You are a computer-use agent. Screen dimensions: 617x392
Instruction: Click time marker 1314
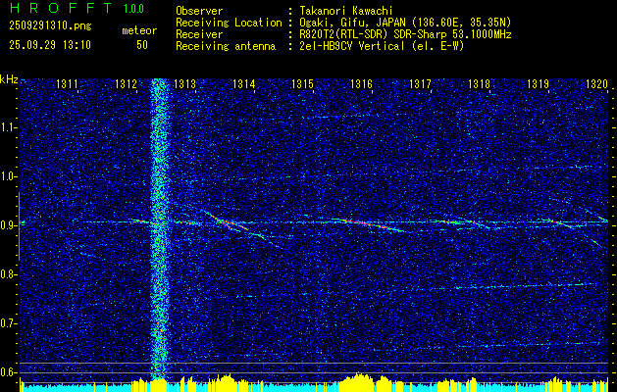[x=243, y=83]
